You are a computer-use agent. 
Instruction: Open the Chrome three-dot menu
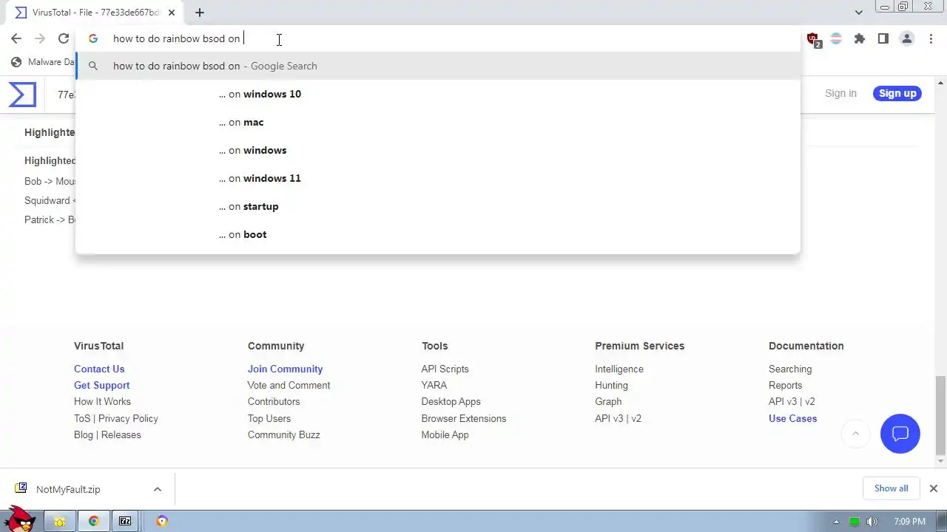click(931, 39)
